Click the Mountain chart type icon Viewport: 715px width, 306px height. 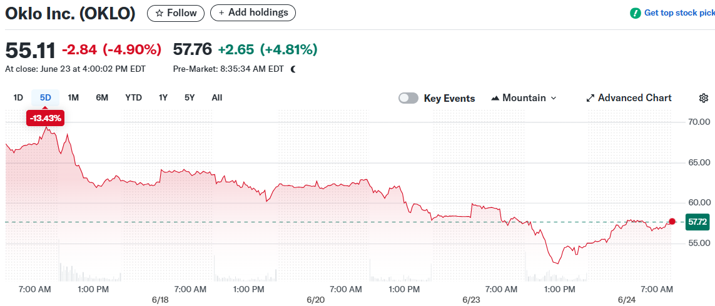coord(495,98)
